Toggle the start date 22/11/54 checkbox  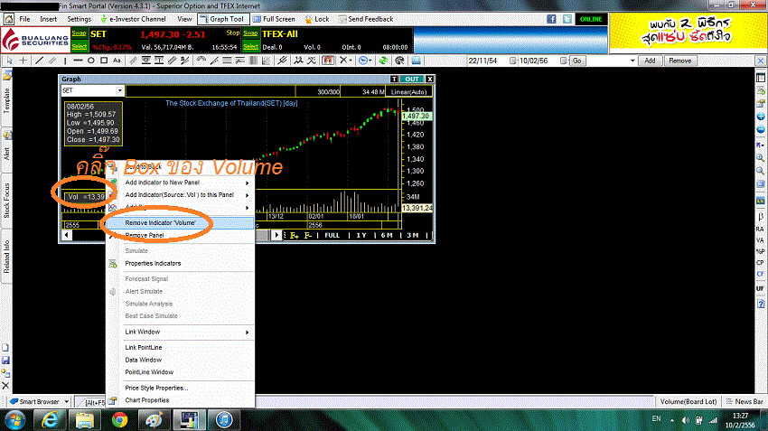(512, 61)
